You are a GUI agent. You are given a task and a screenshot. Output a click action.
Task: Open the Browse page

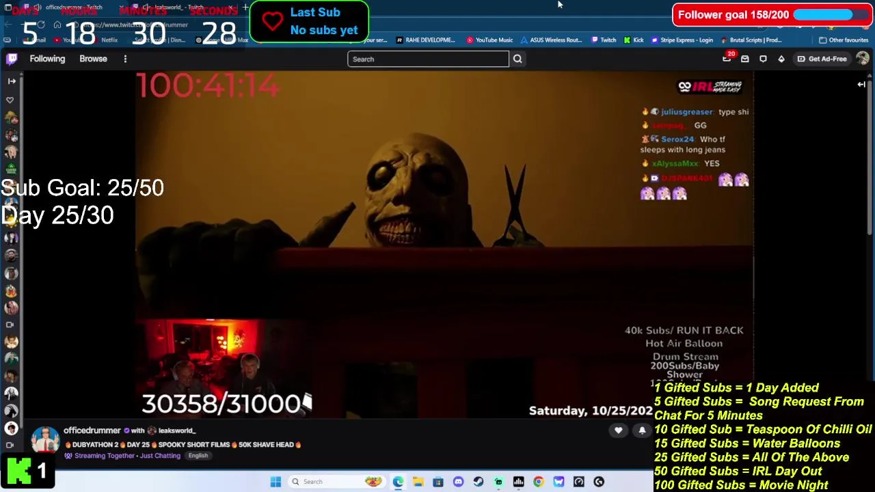coord(93,59)
